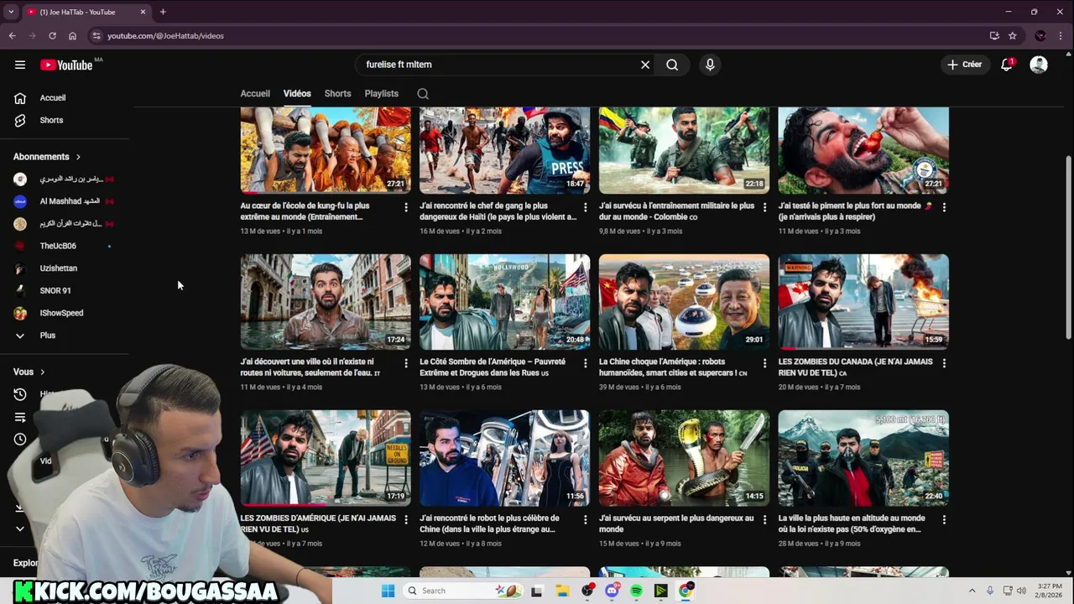
Task: Open the Xi Jinping robots thumbnail
Action: click(684, 302)
